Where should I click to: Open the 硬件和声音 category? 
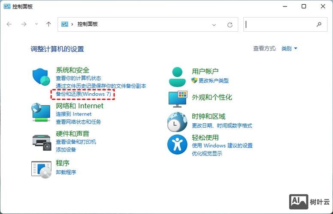click(73, 134)
